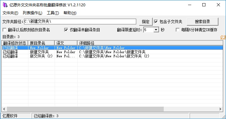
Task: Sort by the 翻译修改状态 column header
Action: point(15,43)
